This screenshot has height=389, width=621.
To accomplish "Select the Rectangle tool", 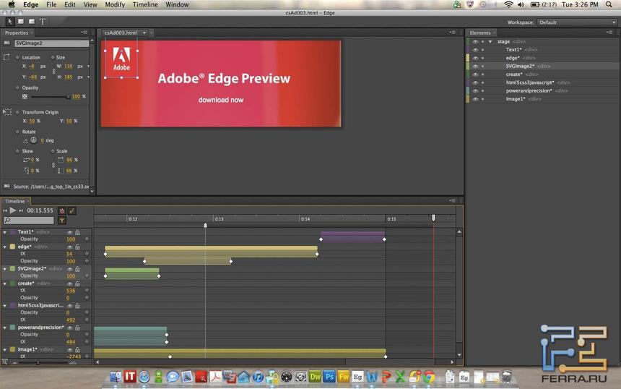I will point(21,22).
